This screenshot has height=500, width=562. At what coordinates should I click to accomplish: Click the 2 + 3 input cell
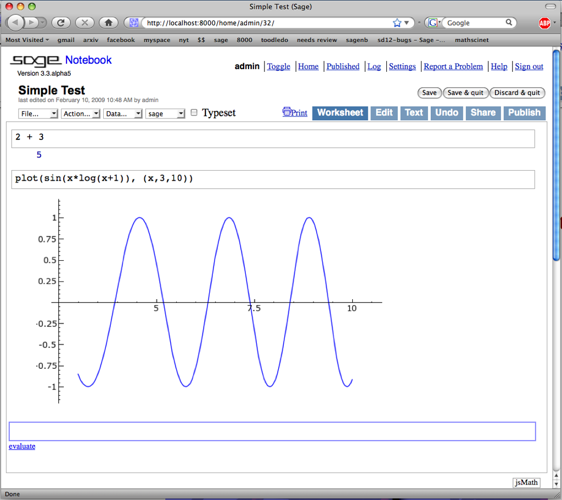pyautogui.click(x=273, y=139)
